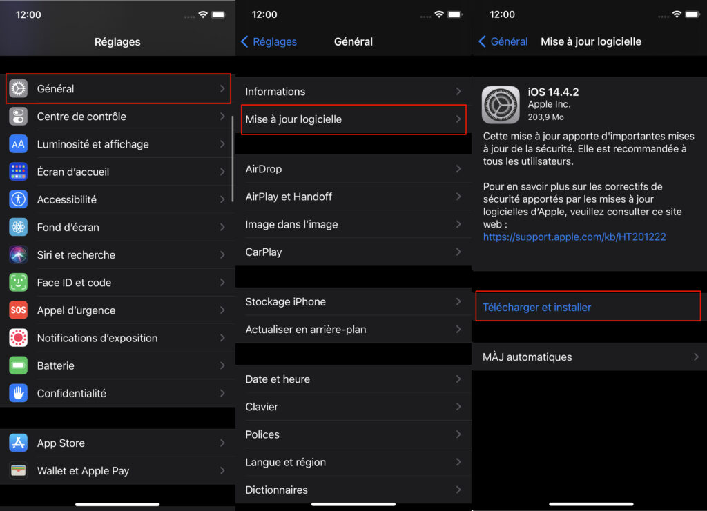The width and height of the screenshot is (707, 511).
Task: Select Siri et recherche text
Action: (76, 255)
